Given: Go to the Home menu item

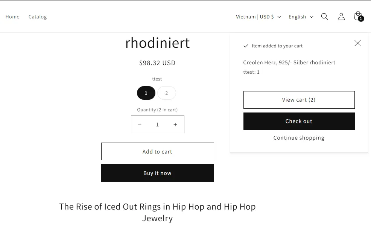Looking at the screenshot, I should (x=12, y=17).
